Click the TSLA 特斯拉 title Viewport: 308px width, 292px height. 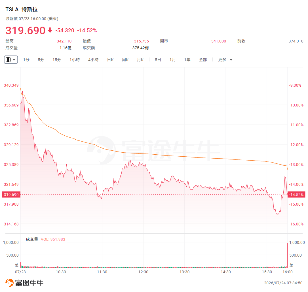tap(22, 9)
